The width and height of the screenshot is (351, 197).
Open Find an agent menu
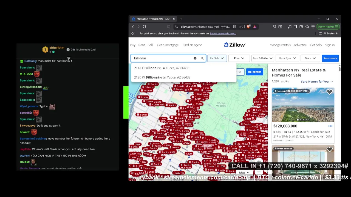(192, 45)
